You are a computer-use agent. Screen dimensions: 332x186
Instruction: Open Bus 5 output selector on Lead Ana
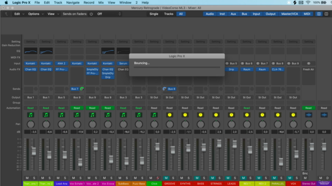coord(61,98)
